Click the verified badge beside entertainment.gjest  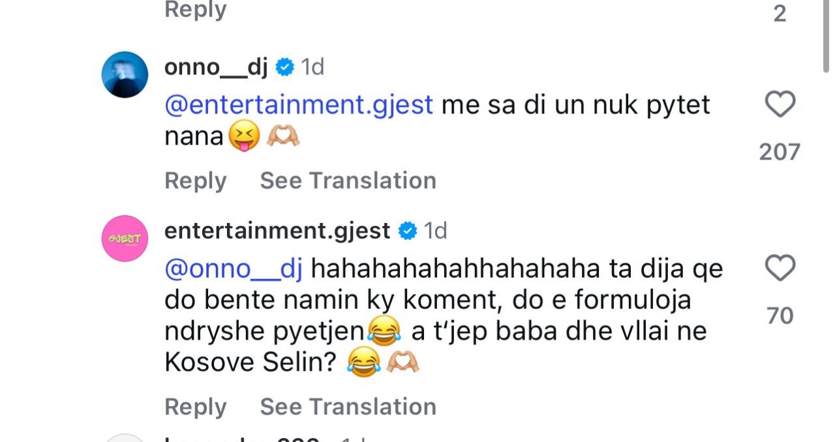tap(408, 231)
